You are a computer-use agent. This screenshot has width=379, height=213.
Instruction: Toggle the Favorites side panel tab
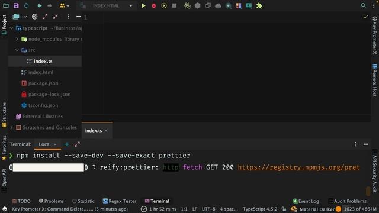(4, 148)
